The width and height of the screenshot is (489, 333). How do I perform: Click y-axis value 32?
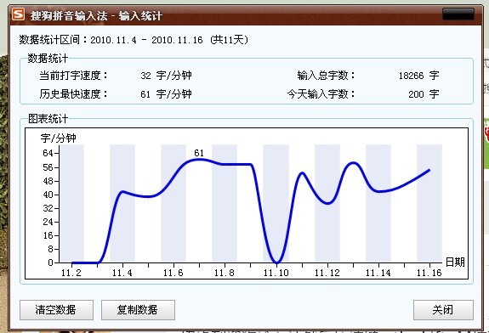tap(48, 208)
